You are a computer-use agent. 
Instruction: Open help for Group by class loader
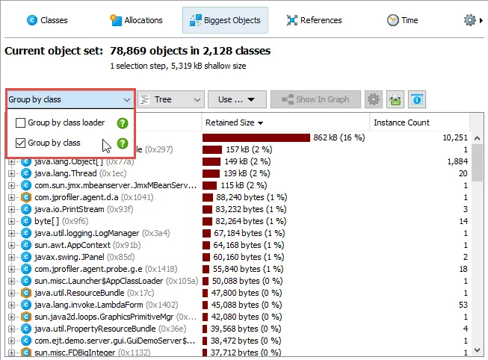pyautogui.click(x=123, y=123)
